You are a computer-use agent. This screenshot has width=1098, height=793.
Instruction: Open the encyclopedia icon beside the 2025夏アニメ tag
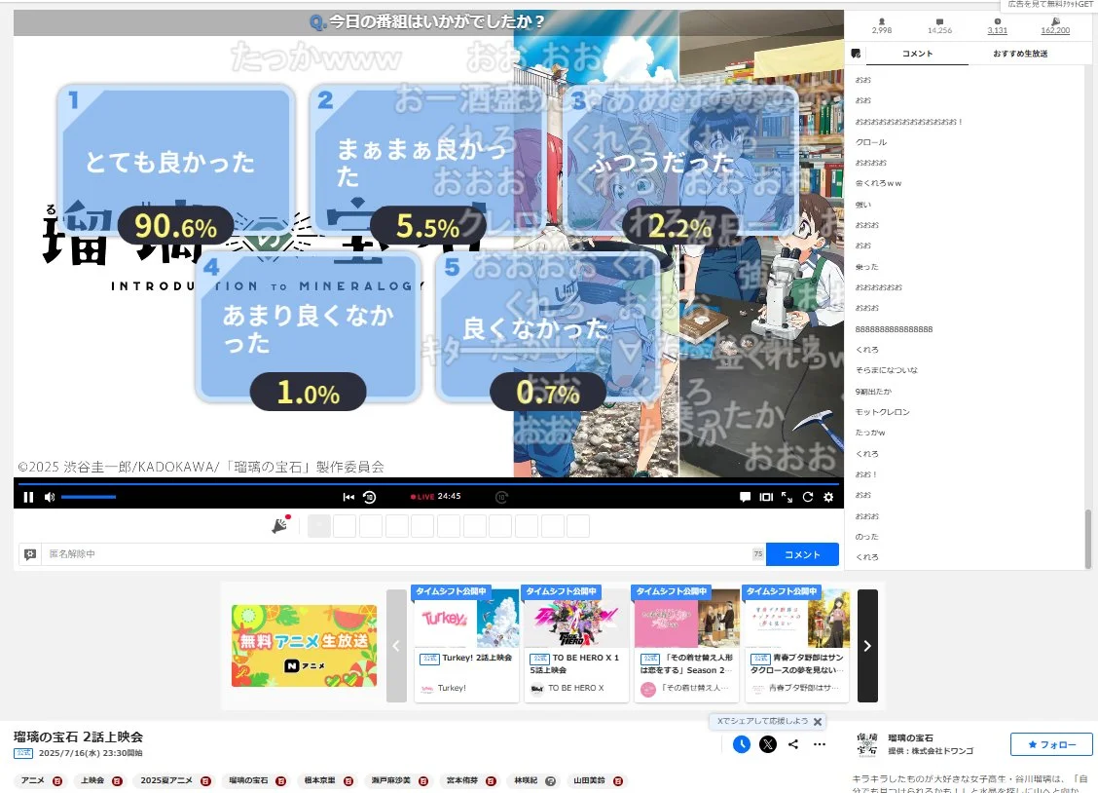pos(206,781)
